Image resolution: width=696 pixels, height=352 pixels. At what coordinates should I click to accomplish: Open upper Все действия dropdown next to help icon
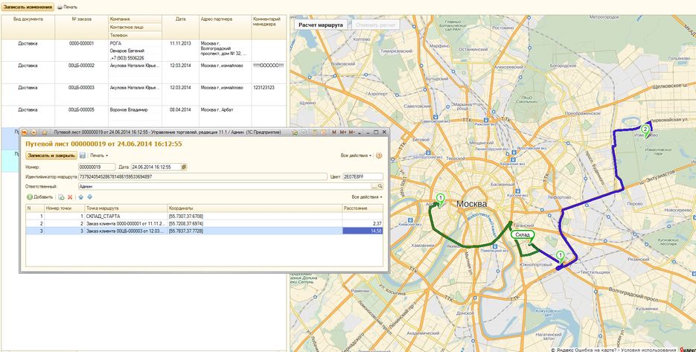(356, 156)
